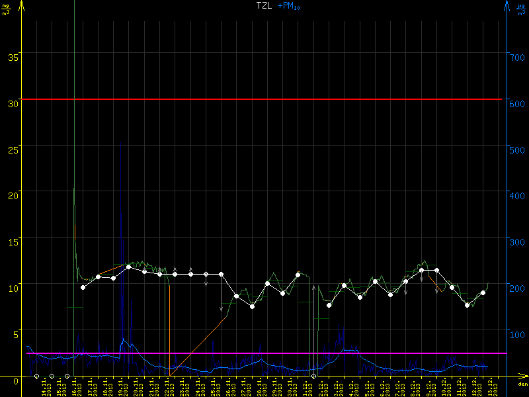The width and height of the screenshot is (529, 397).
Task: Click the first white data point of the series
Action: tap(83, 287)
